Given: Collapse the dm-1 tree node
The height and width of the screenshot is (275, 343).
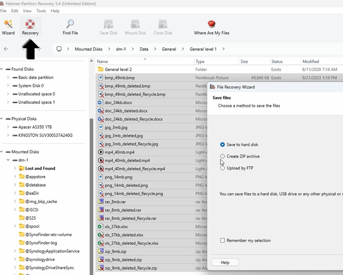Looking at the screenshot, I should [8, 160].
